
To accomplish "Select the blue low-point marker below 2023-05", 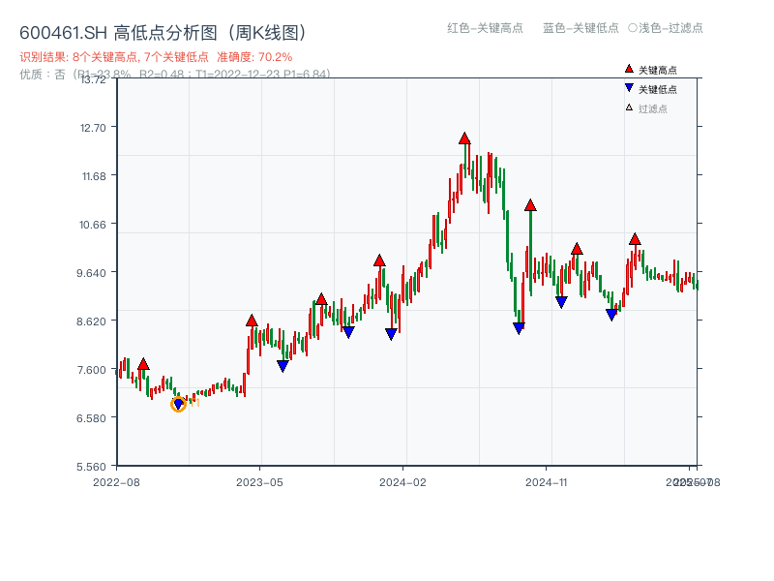I will [283, 365].
